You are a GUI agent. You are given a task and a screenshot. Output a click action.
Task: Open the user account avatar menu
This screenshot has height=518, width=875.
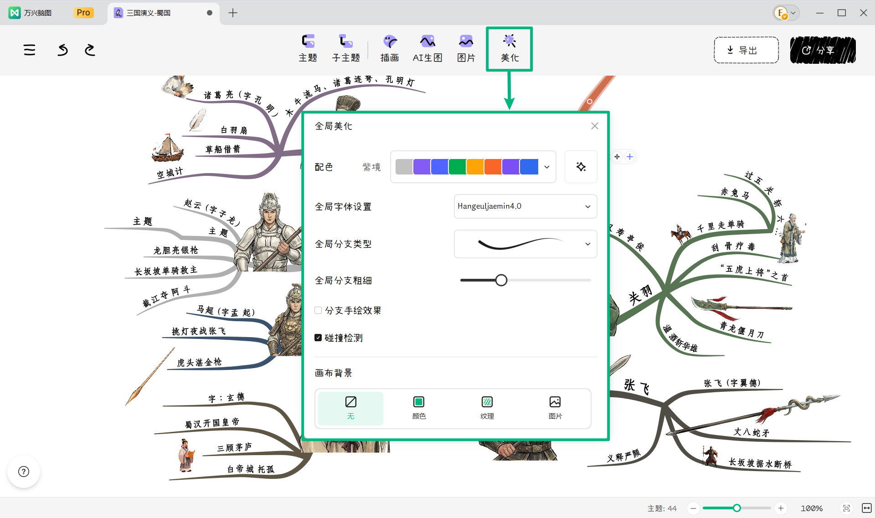(786, 13)
